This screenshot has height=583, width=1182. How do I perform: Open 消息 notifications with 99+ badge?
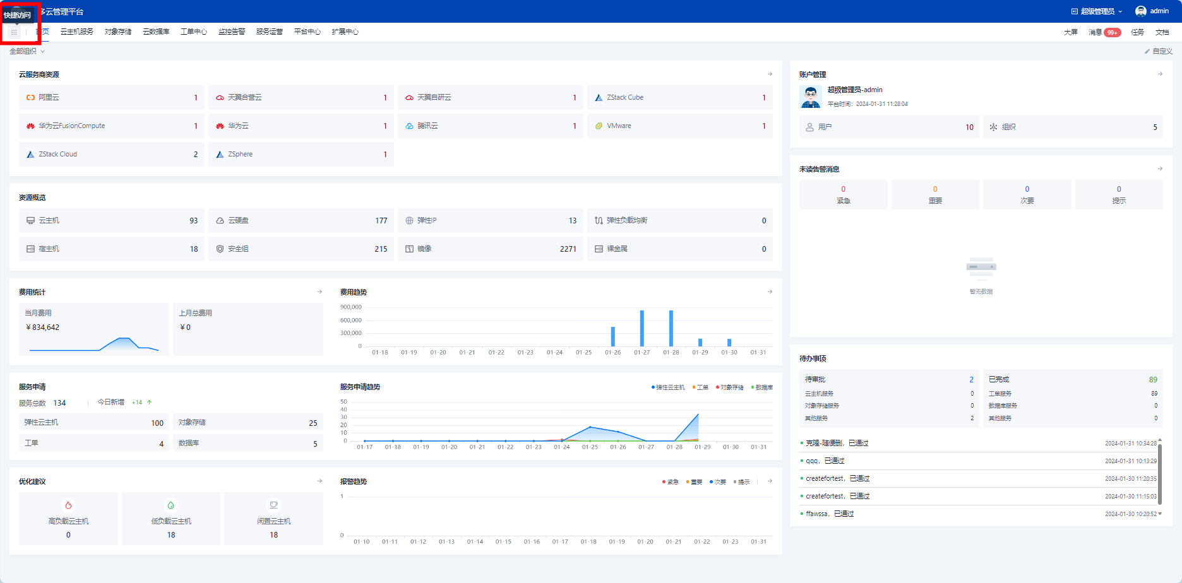click(1104, 33)
